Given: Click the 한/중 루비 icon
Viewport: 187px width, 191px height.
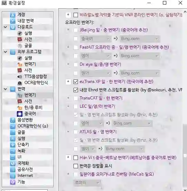Looking at the screenshot, I should (20, 108).
